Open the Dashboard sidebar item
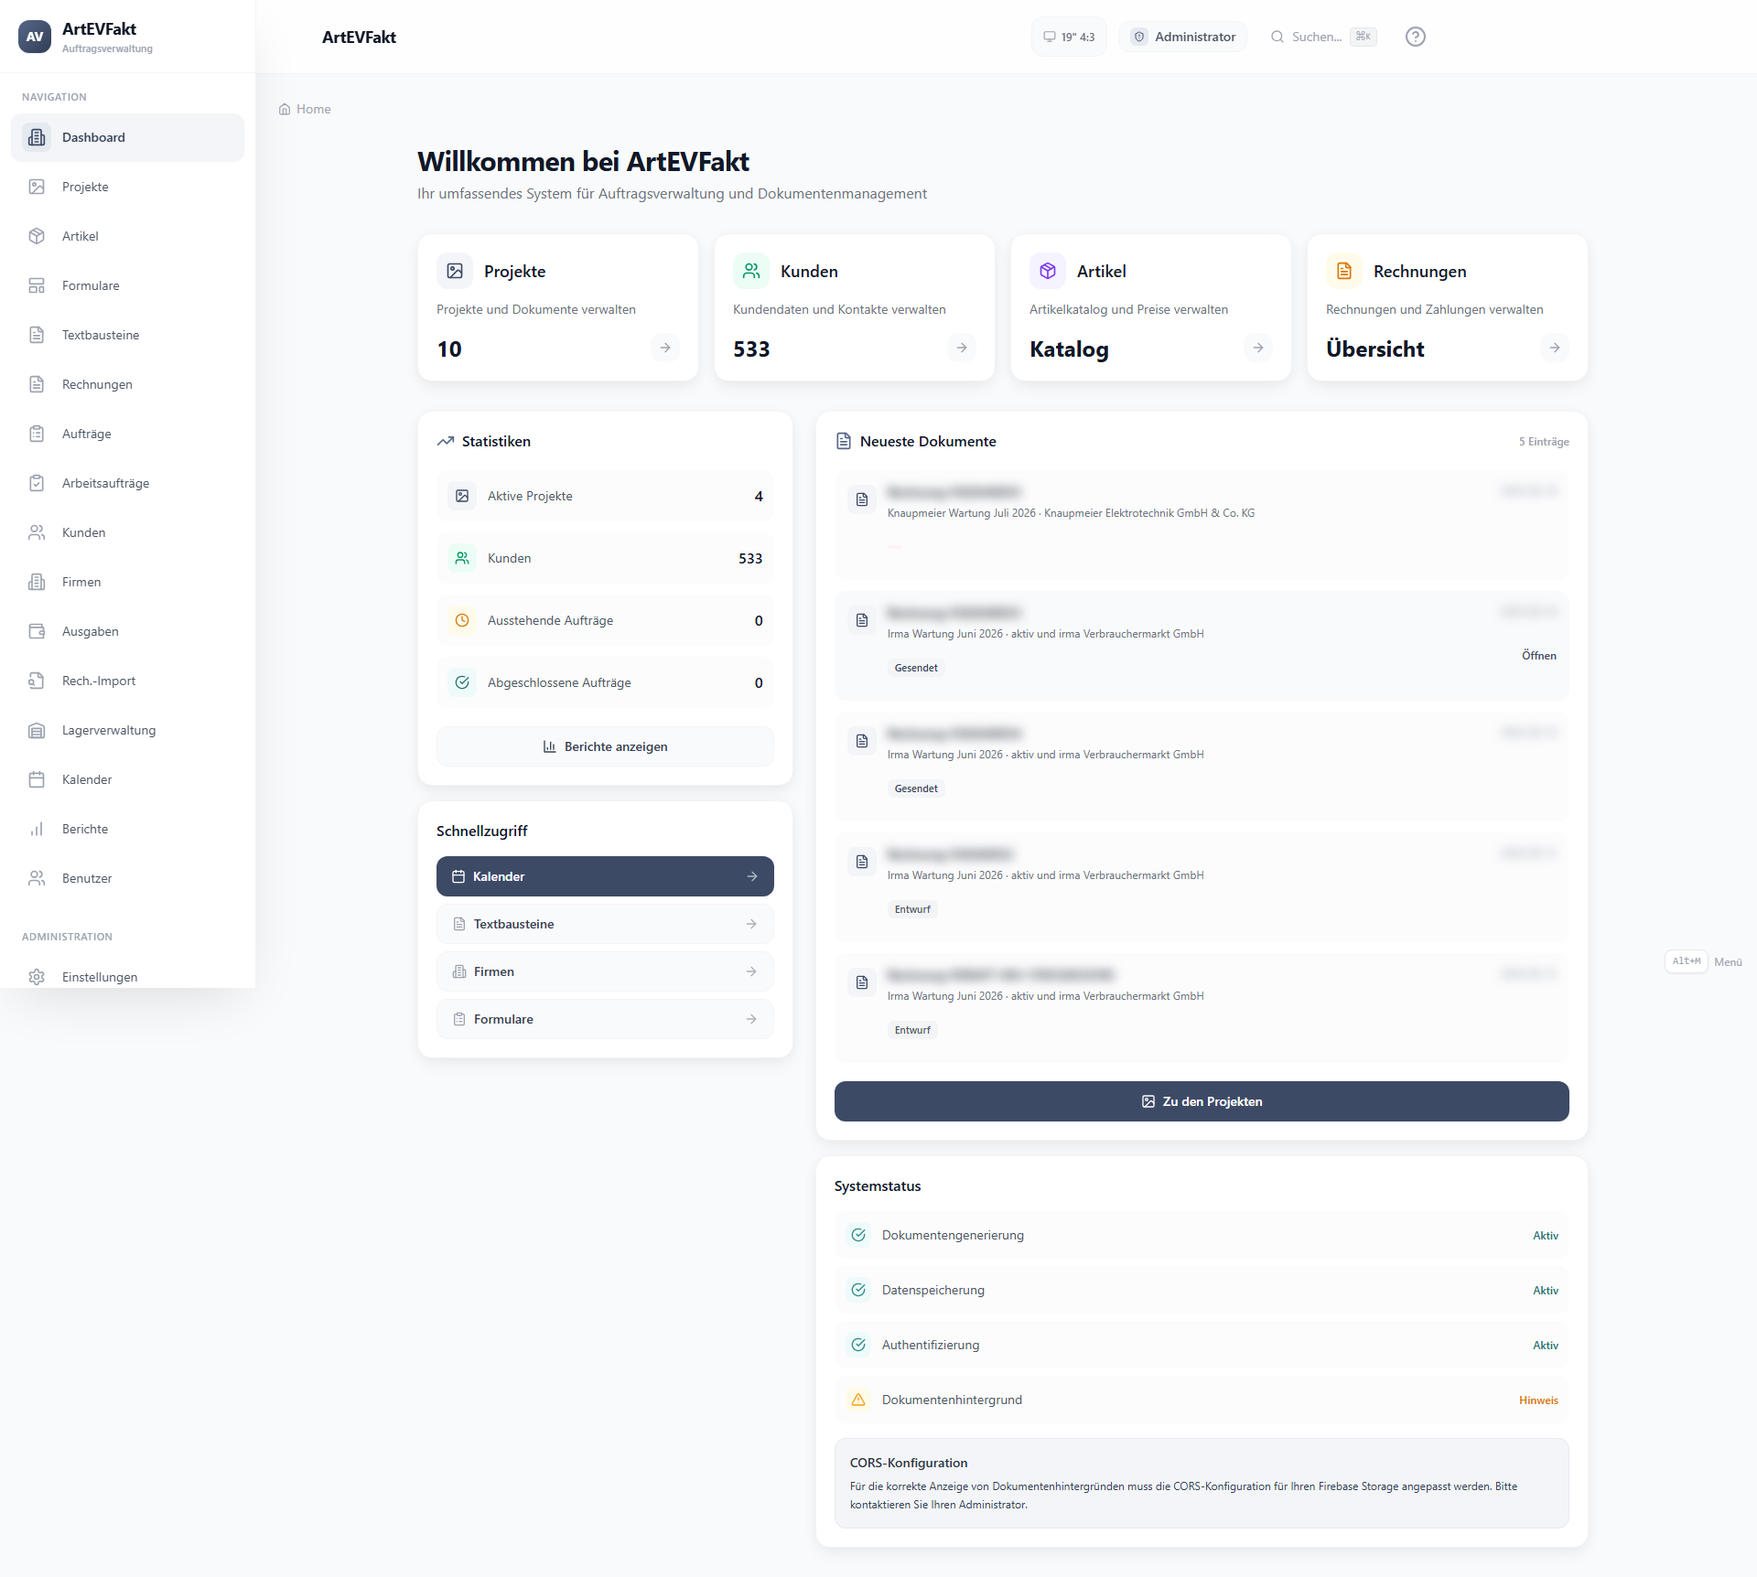The width and height of the screenshot is (1757, 1577). click(127, 137)
